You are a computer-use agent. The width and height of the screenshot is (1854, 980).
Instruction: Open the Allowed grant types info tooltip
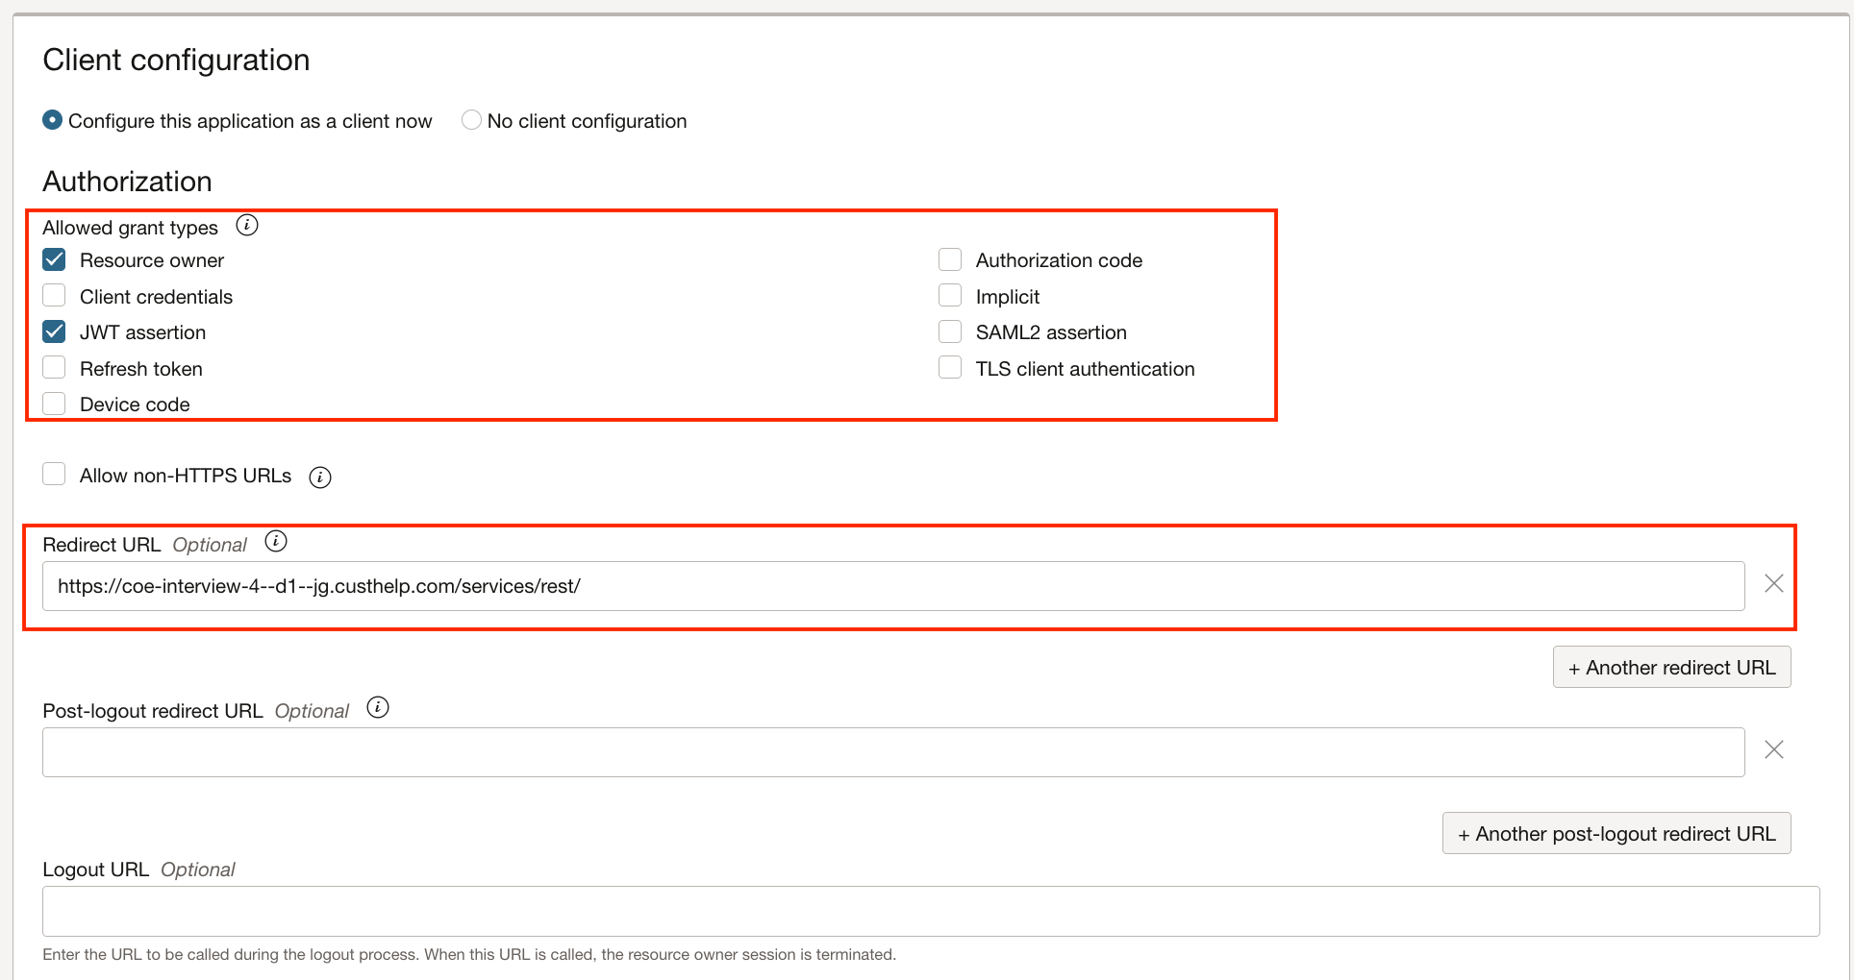pos(247,224)
